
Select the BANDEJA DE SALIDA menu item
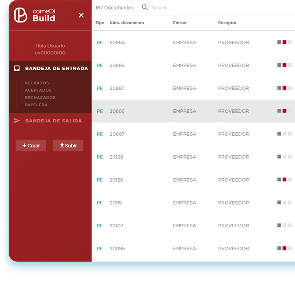pyautogui.click(x=53, y=121)
